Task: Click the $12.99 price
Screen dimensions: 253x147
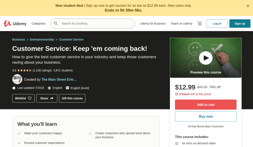Action: click(x=185, y=87)
